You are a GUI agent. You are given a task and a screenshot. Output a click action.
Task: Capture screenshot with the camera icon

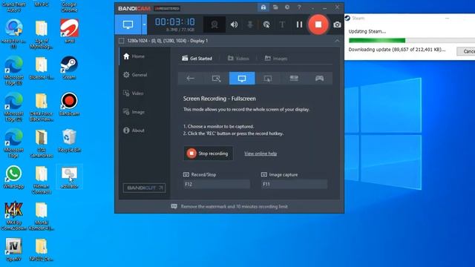pos(337,24)
